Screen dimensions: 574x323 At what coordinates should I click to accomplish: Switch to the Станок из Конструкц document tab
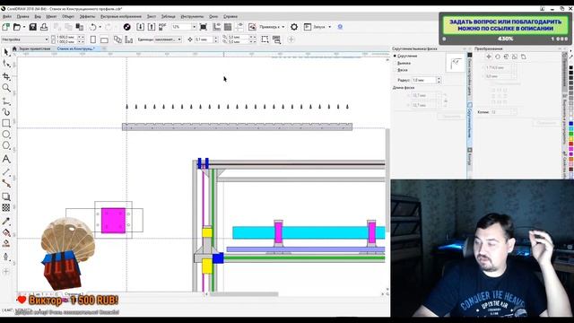[x=75, y=48]
